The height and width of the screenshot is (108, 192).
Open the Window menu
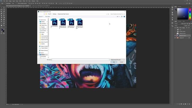tap(33, 1)
